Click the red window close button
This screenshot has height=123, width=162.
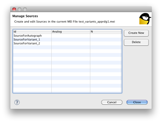coord(14,9)
